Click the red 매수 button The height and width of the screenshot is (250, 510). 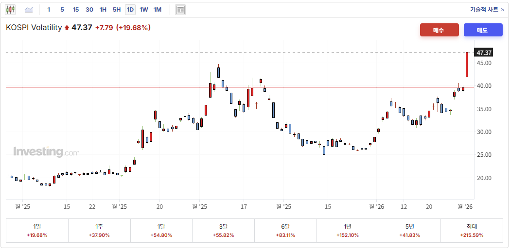point(440,30)
